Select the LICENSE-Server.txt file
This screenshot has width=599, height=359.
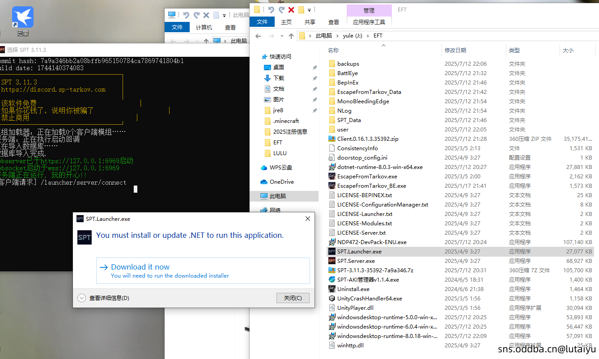pyautogui.click(x=461, y=232)
